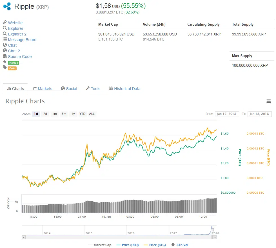Viewport: 276px width, 248px height.
Task: Click the tag icon beside Coin
Action: 5,67
